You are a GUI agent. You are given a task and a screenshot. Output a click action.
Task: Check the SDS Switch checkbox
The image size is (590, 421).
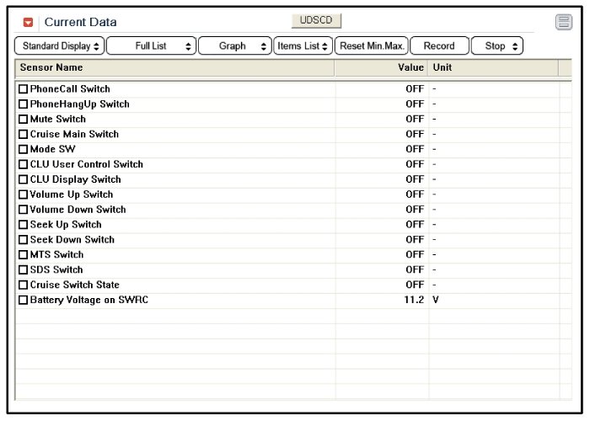[x=24, y=270]
